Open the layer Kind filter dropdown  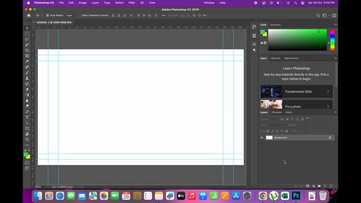(269, 119)
